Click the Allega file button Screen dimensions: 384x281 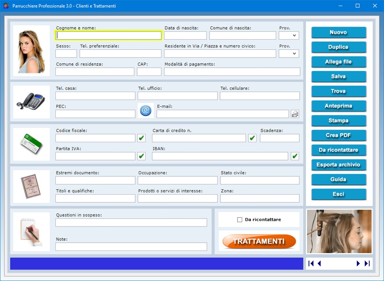click(339, 62)
